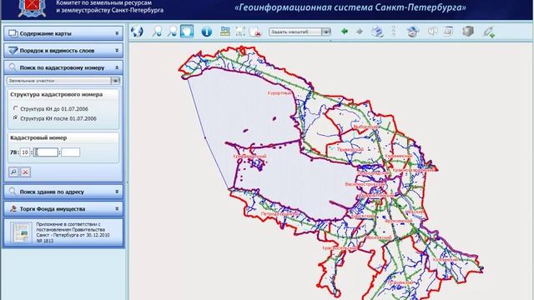Click the Структура кадастрового номера heading
The width and height of the screenshot is (534, 300).
tap(57, 94)
